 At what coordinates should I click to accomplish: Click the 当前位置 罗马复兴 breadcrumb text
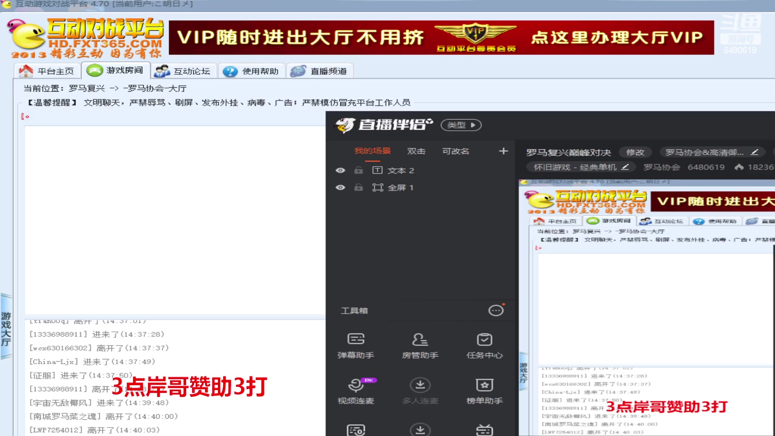tap(105, 88)
